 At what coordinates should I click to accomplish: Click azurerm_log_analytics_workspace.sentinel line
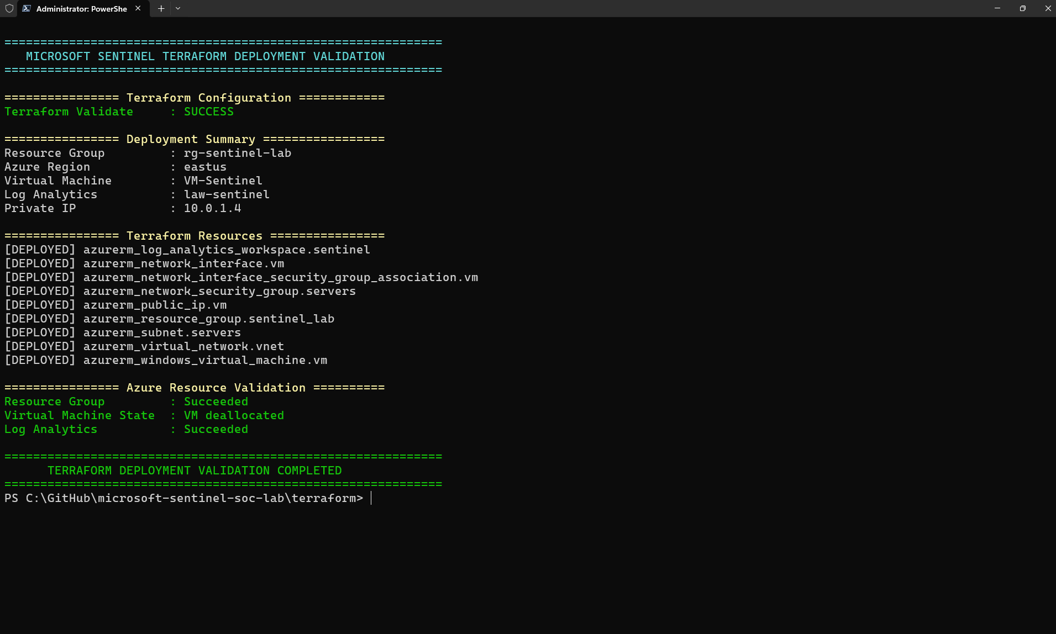coord(187,250)
